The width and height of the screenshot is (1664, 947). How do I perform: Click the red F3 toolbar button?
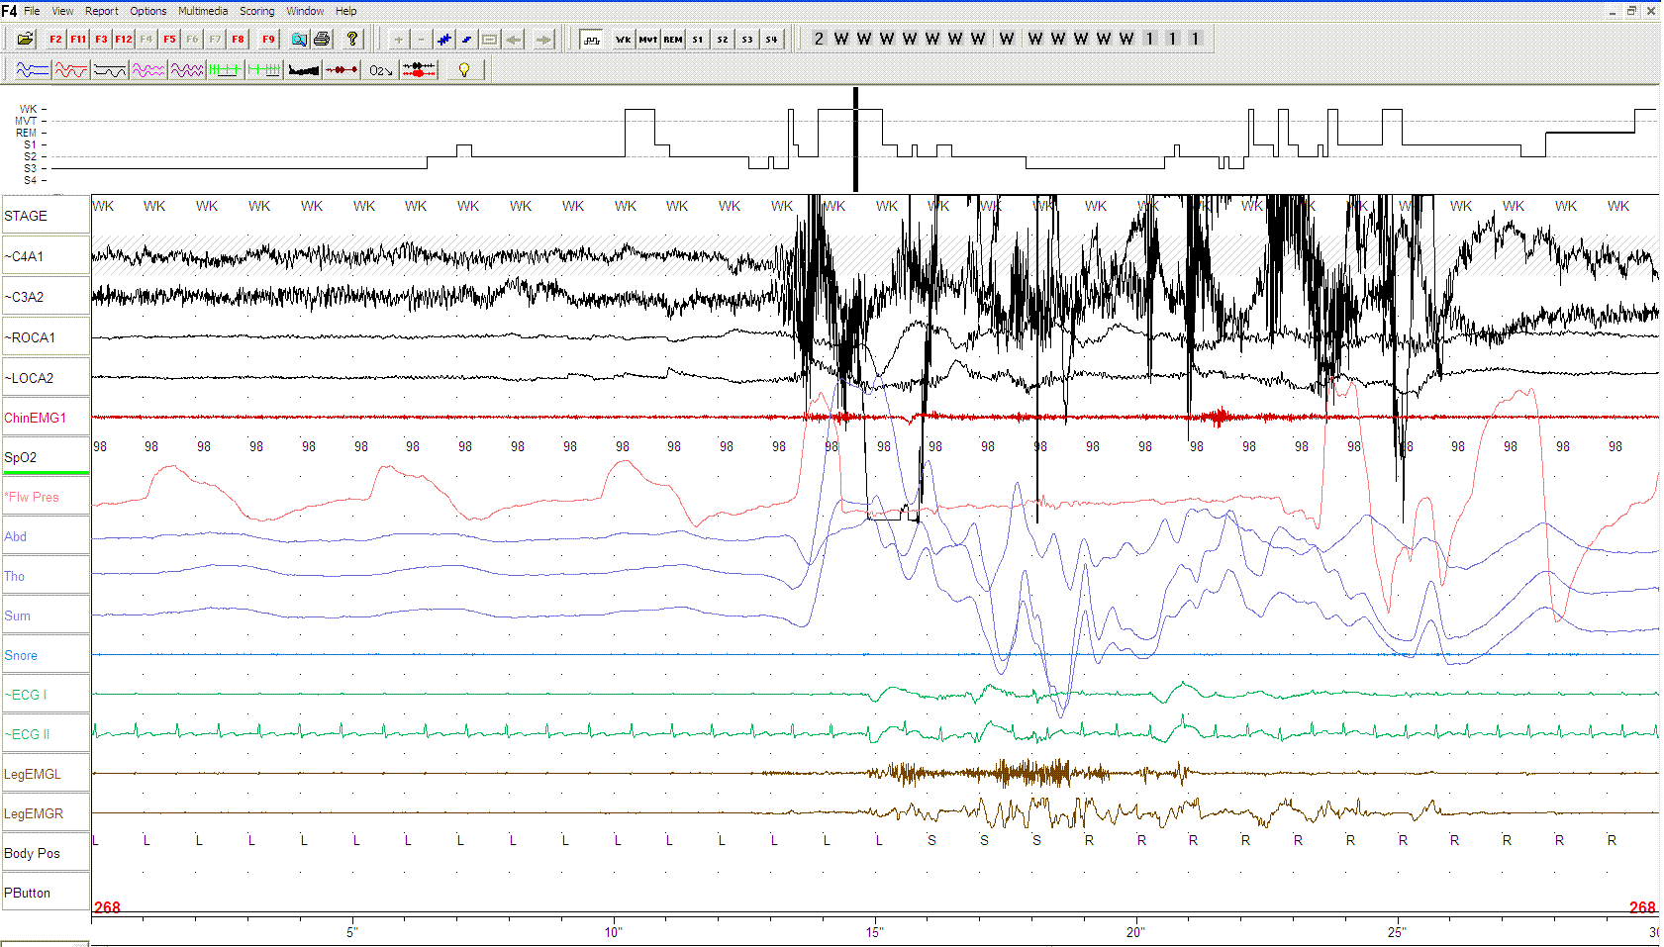(x=101, y=39)
